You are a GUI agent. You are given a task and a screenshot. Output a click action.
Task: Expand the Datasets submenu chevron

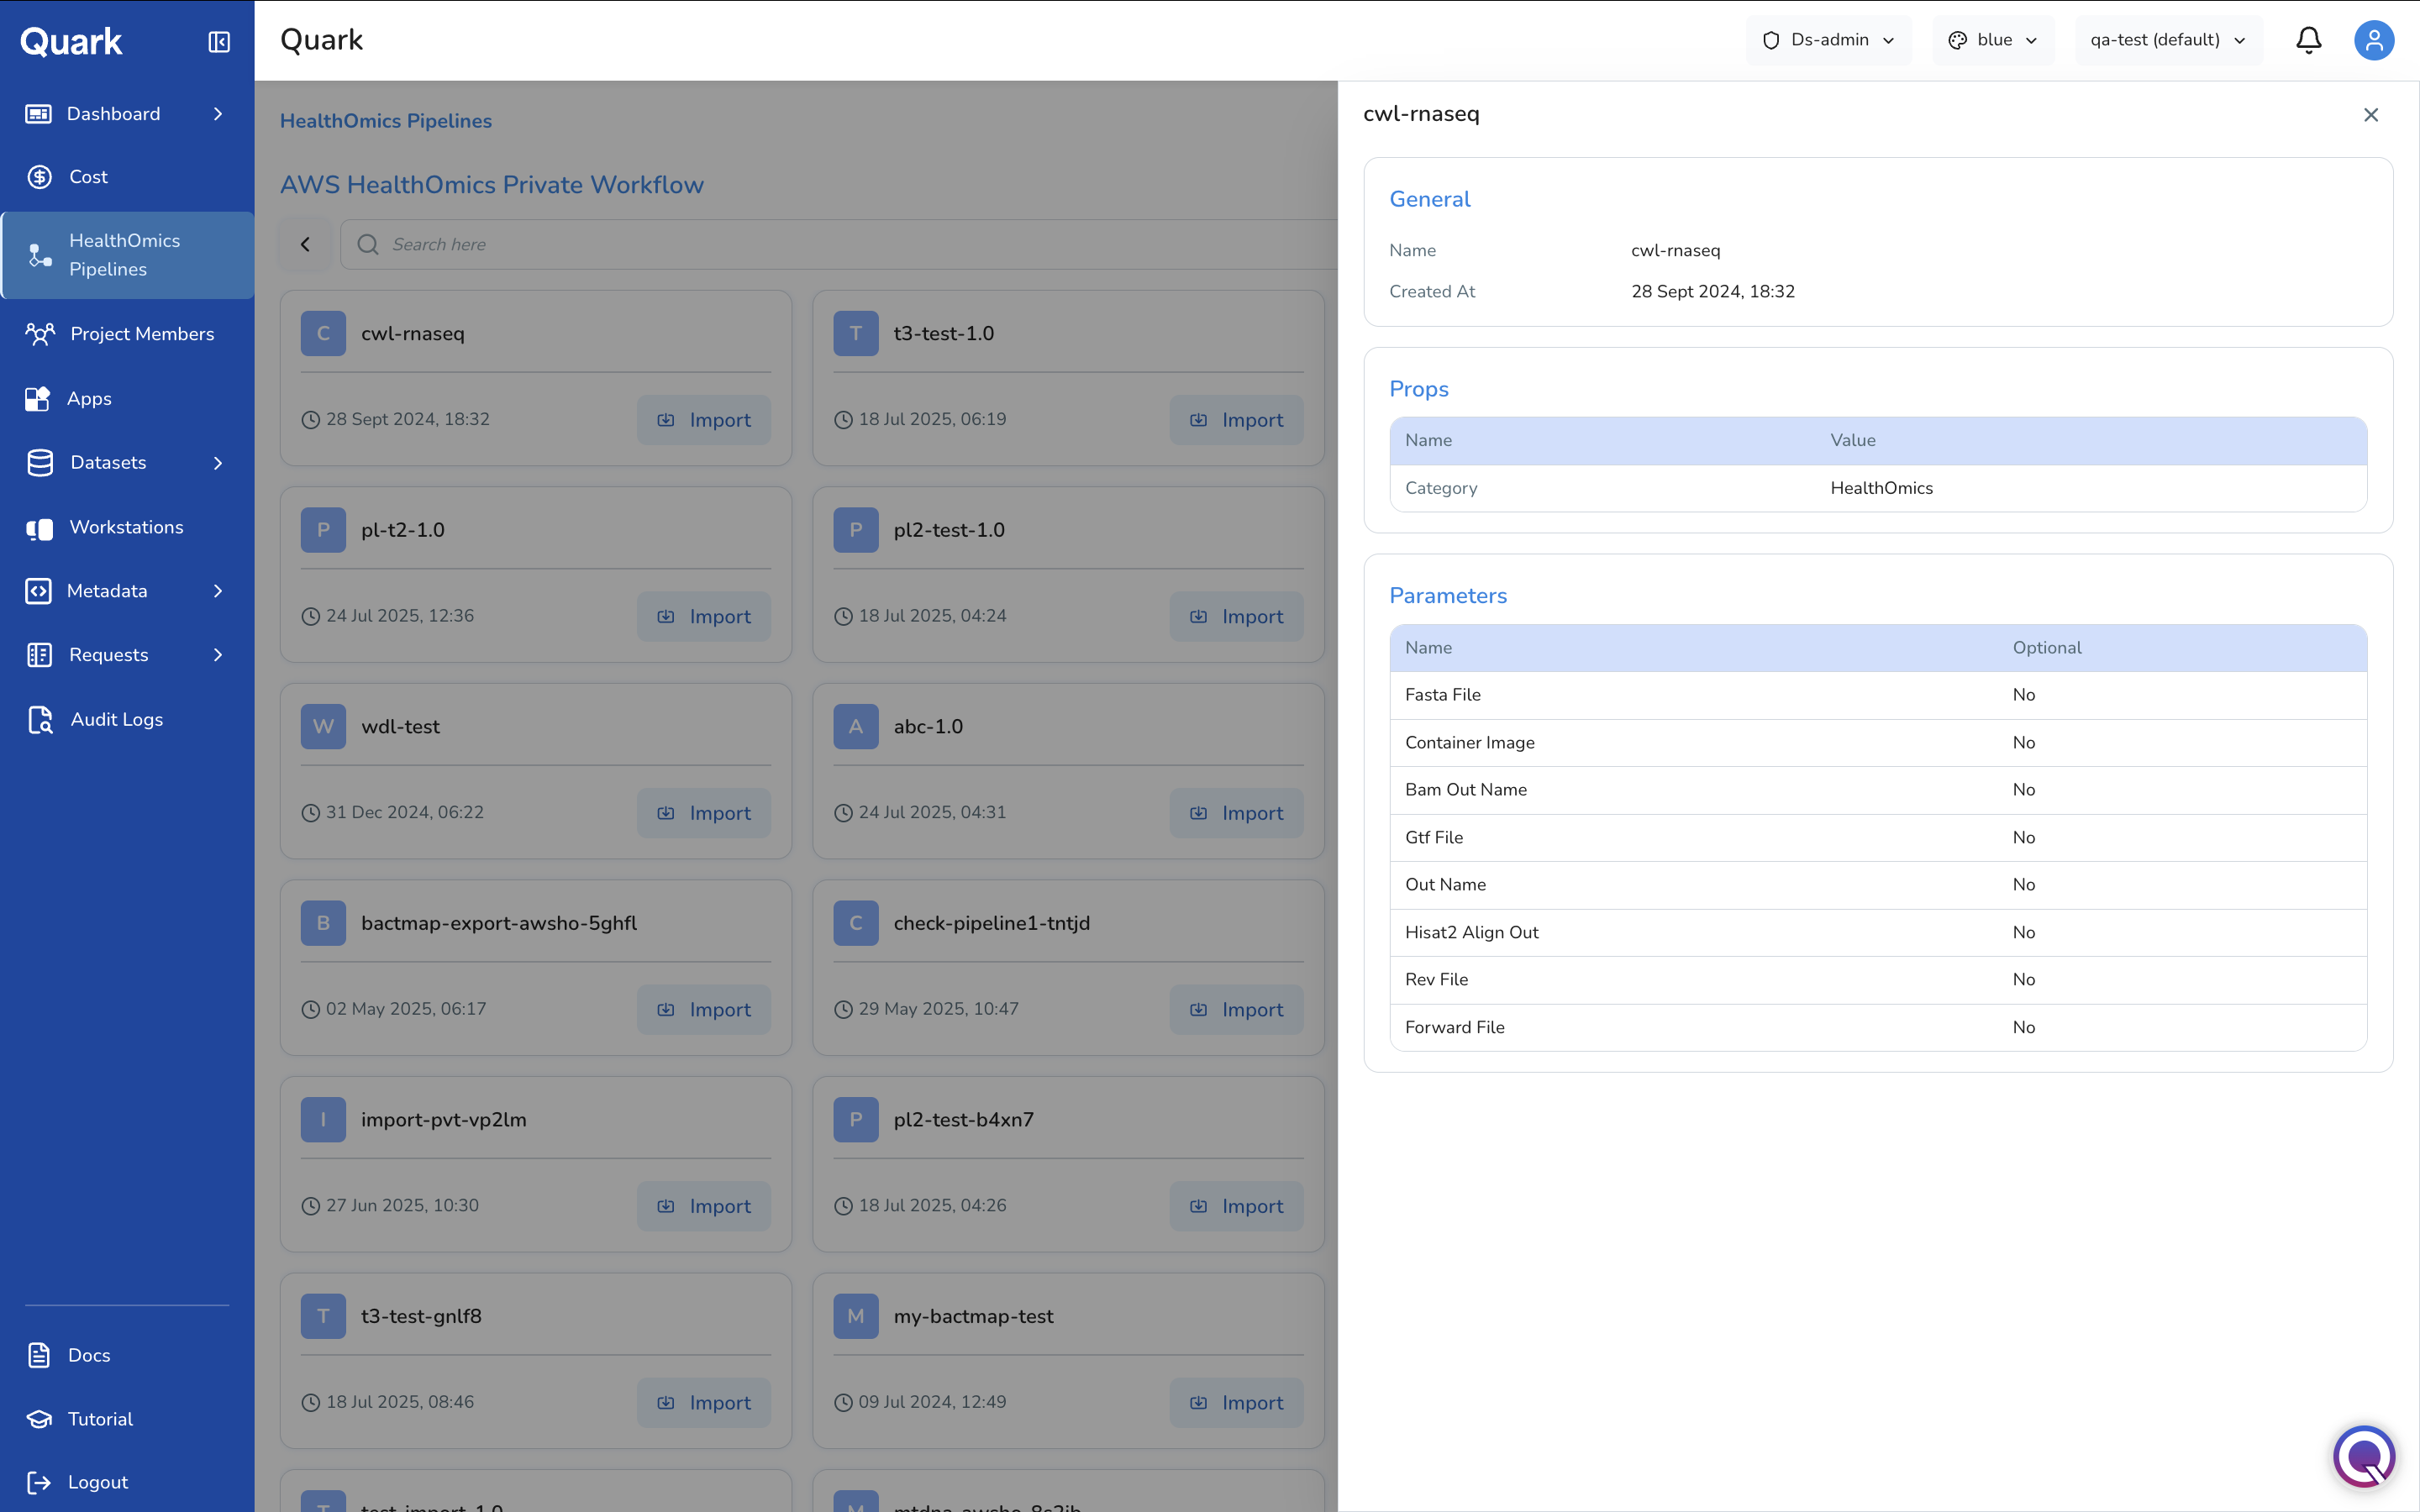[218, 462]
